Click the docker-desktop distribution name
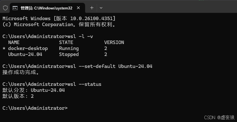 28,48
